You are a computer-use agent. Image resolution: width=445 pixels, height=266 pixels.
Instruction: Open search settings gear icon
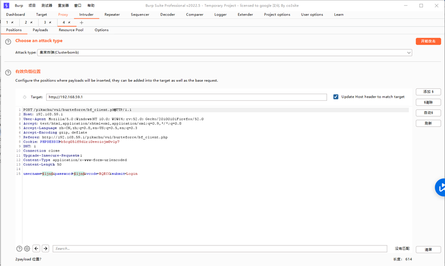(x=27, y=249)
